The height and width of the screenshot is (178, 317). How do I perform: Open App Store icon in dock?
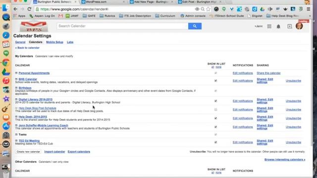tap(6, 126)
